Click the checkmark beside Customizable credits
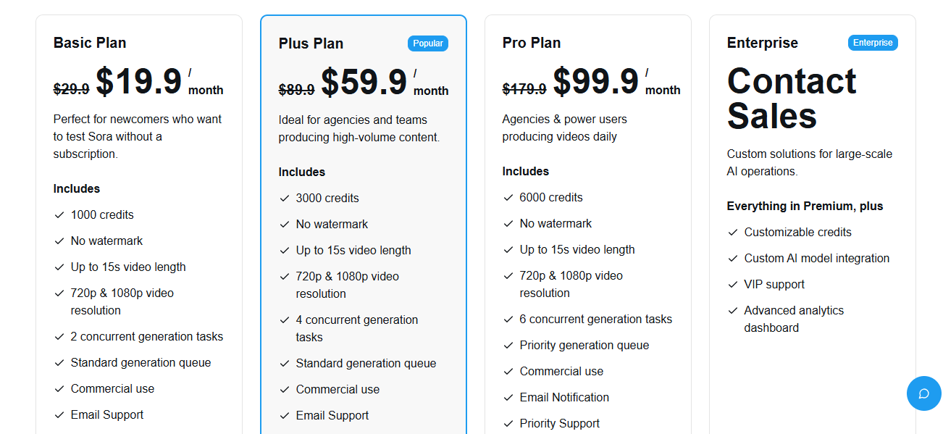 click(732, 232)
